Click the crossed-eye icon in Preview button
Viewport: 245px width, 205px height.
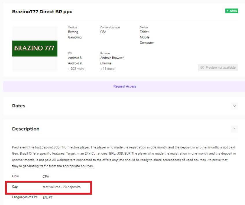tap(202, 68)
